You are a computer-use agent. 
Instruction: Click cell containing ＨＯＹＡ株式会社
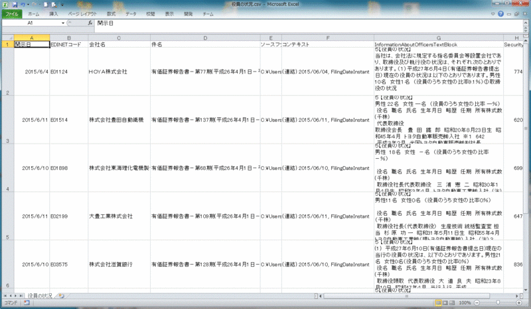[x=119, y=71]
